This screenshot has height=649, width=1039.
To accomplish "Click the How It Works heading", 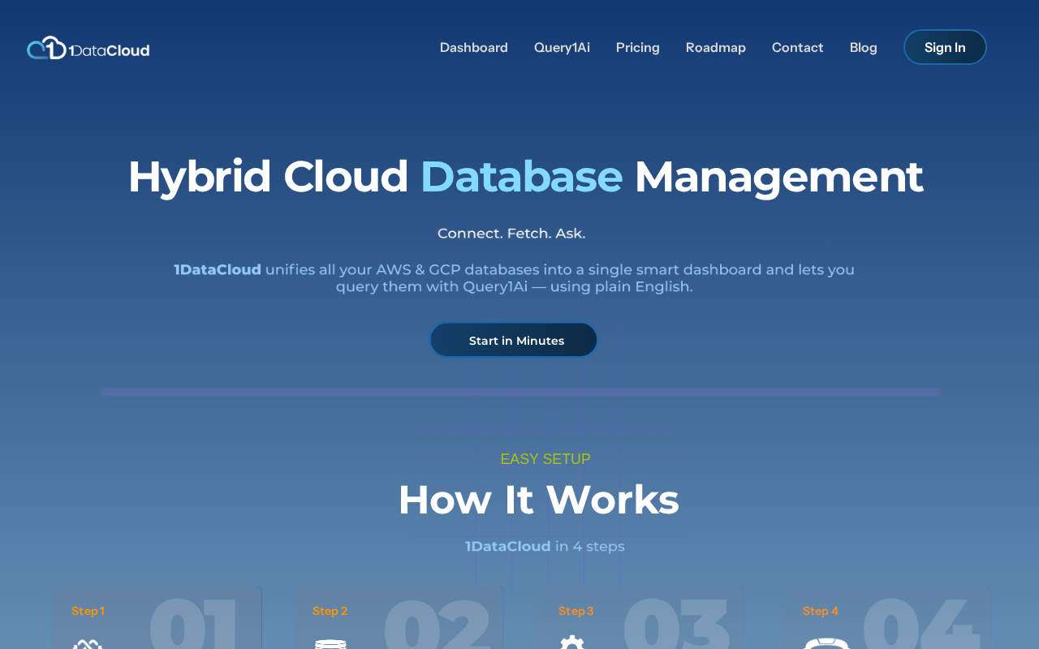I will coord(538,500).
